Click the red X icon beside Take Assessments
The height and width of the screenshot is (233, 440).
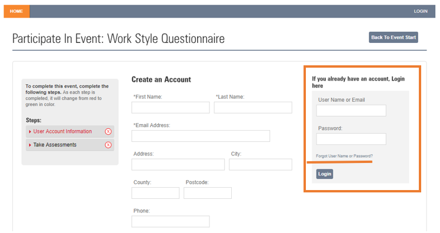(x=108, y=145)
